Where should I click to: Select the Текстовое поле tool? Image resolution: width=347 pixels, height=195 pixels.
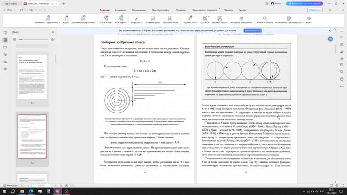pos(170,19)
